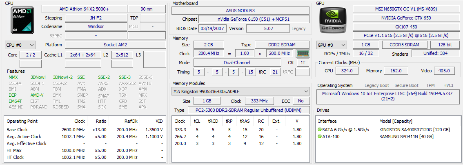Image resolution: width=463 pixels, height=165 pixels.
Task: Select the 266.7 clock row in timings table
Action: pos(240,137)
